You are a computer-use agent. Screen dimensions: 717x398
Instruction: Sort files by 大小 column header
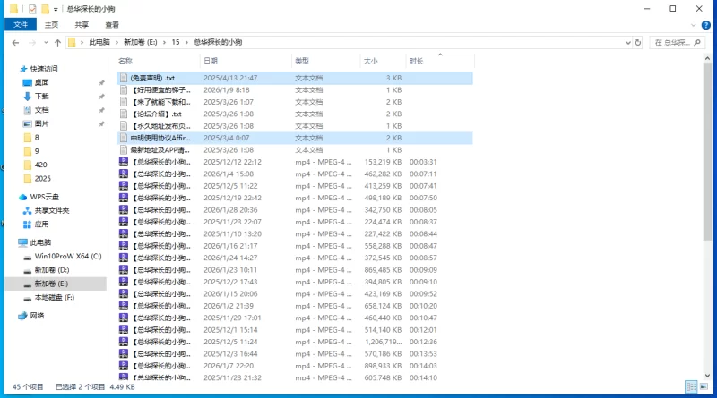pos(371,61)
